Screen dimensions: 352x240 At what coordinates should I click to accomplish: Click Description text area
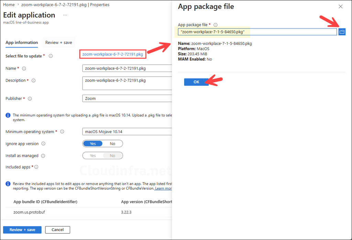click(x=127, y=83)
